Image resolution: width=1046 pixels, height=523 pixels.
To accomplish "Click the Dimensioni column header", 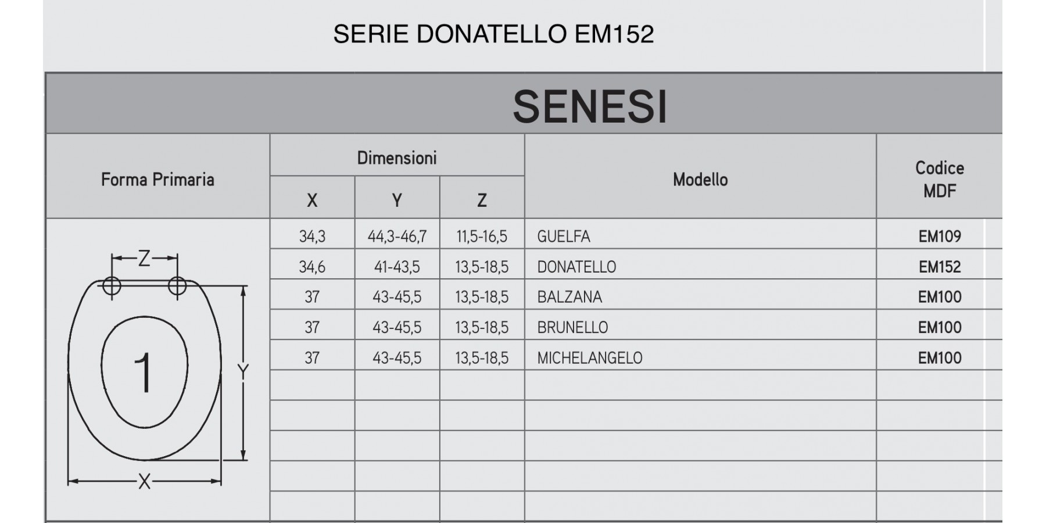I will tap(397, 158).
